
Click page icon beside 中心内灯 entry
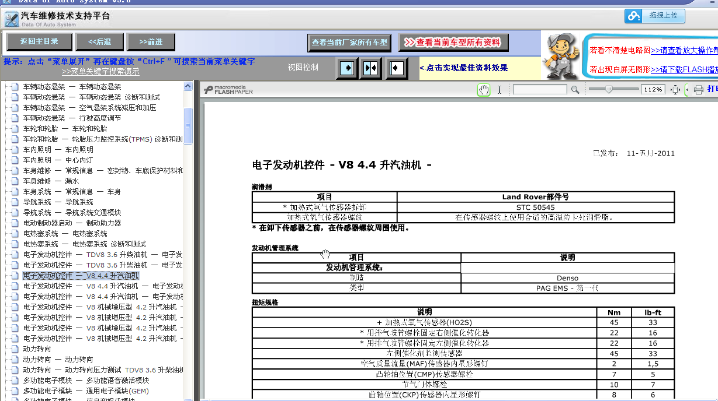point(15,160)
